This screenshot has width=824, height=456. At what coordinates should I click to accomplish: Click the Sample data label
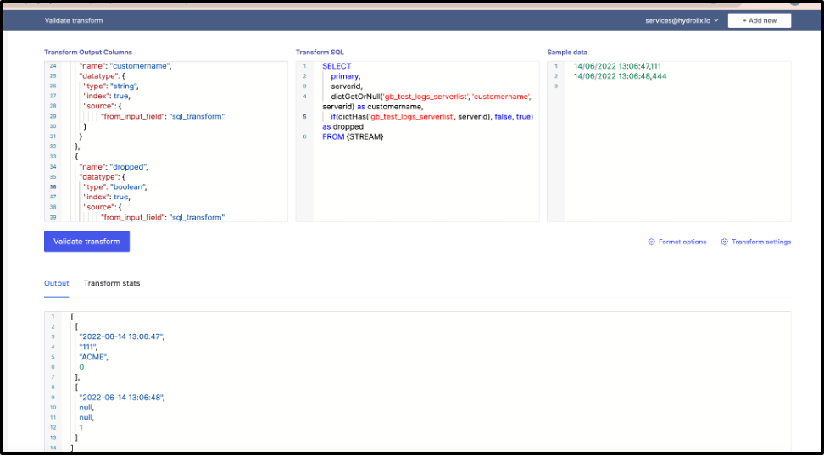point(567,52)
